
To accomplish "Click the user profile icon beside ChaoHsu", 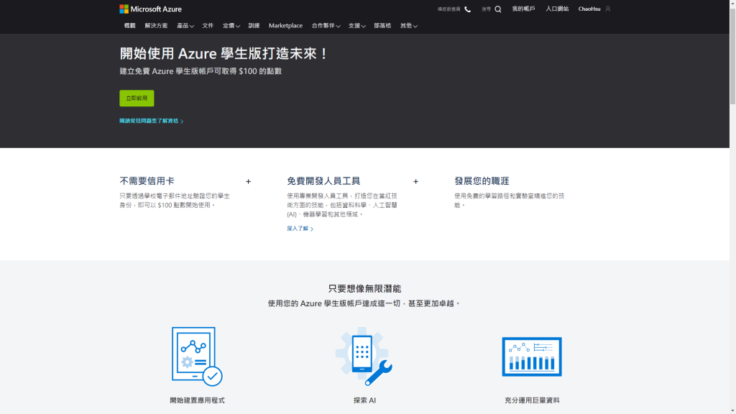I will click(x=608, y=9).
